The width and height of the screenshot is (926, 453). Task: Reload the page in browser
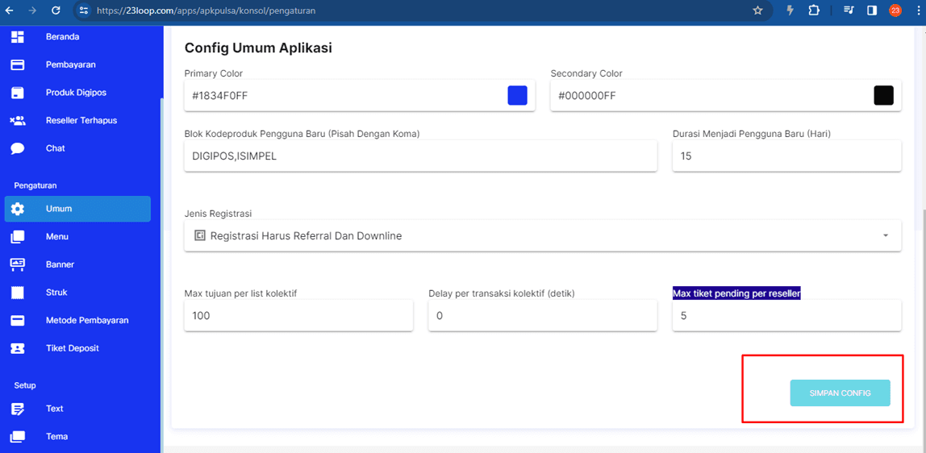(x=56, y=10)
